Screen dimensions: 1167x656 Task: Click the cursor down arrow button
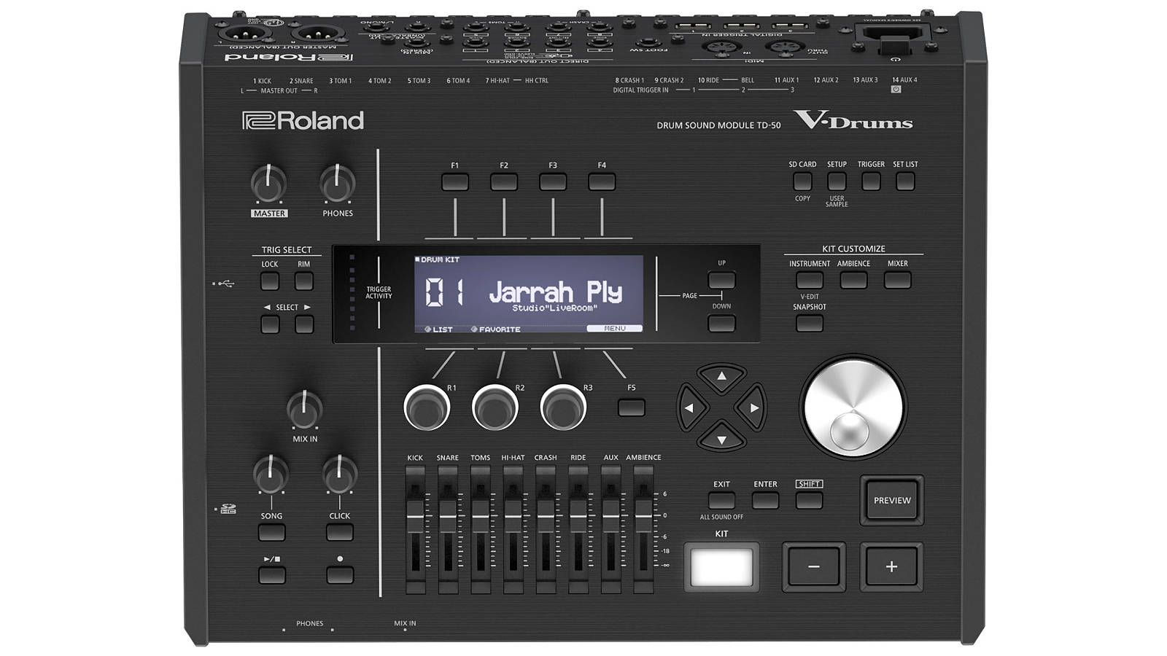[721, 438]
